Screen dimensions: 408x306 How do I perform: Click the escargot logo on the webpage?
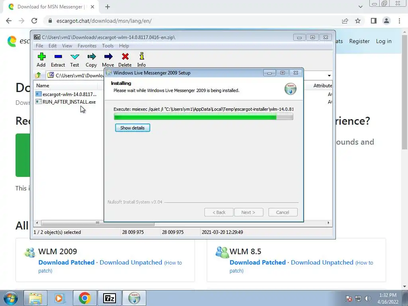click(12, 41)
